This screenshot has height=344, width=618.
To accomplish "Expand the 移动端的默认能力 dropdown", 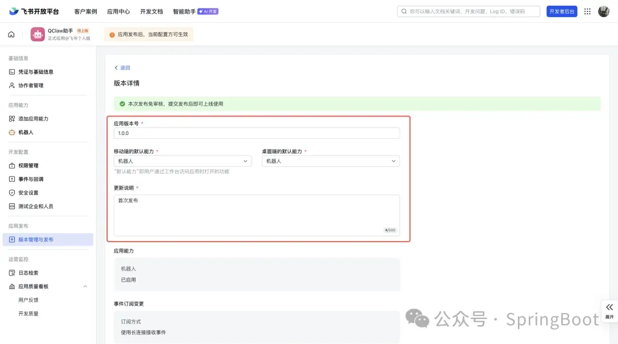I will (x=183, y=161).
